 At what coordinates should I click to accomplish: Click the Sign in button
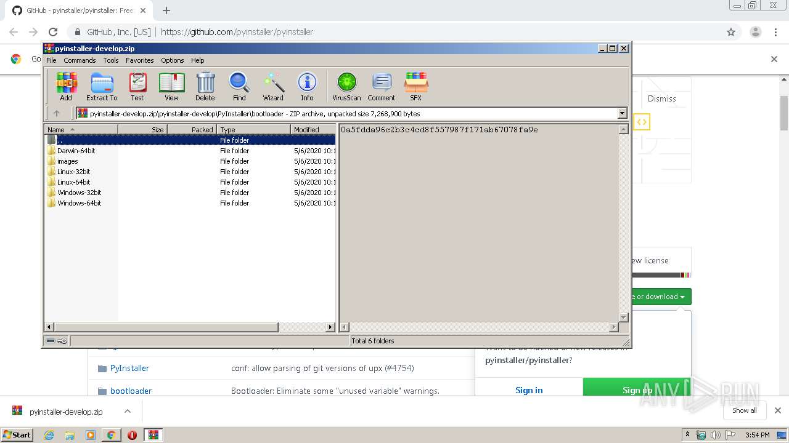tap(529, 390)
